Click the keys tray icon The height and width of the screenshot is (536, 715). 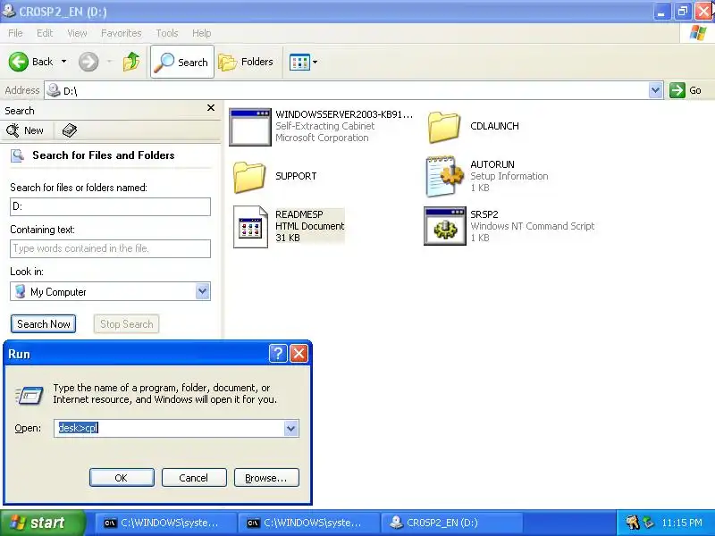(633, 523)
